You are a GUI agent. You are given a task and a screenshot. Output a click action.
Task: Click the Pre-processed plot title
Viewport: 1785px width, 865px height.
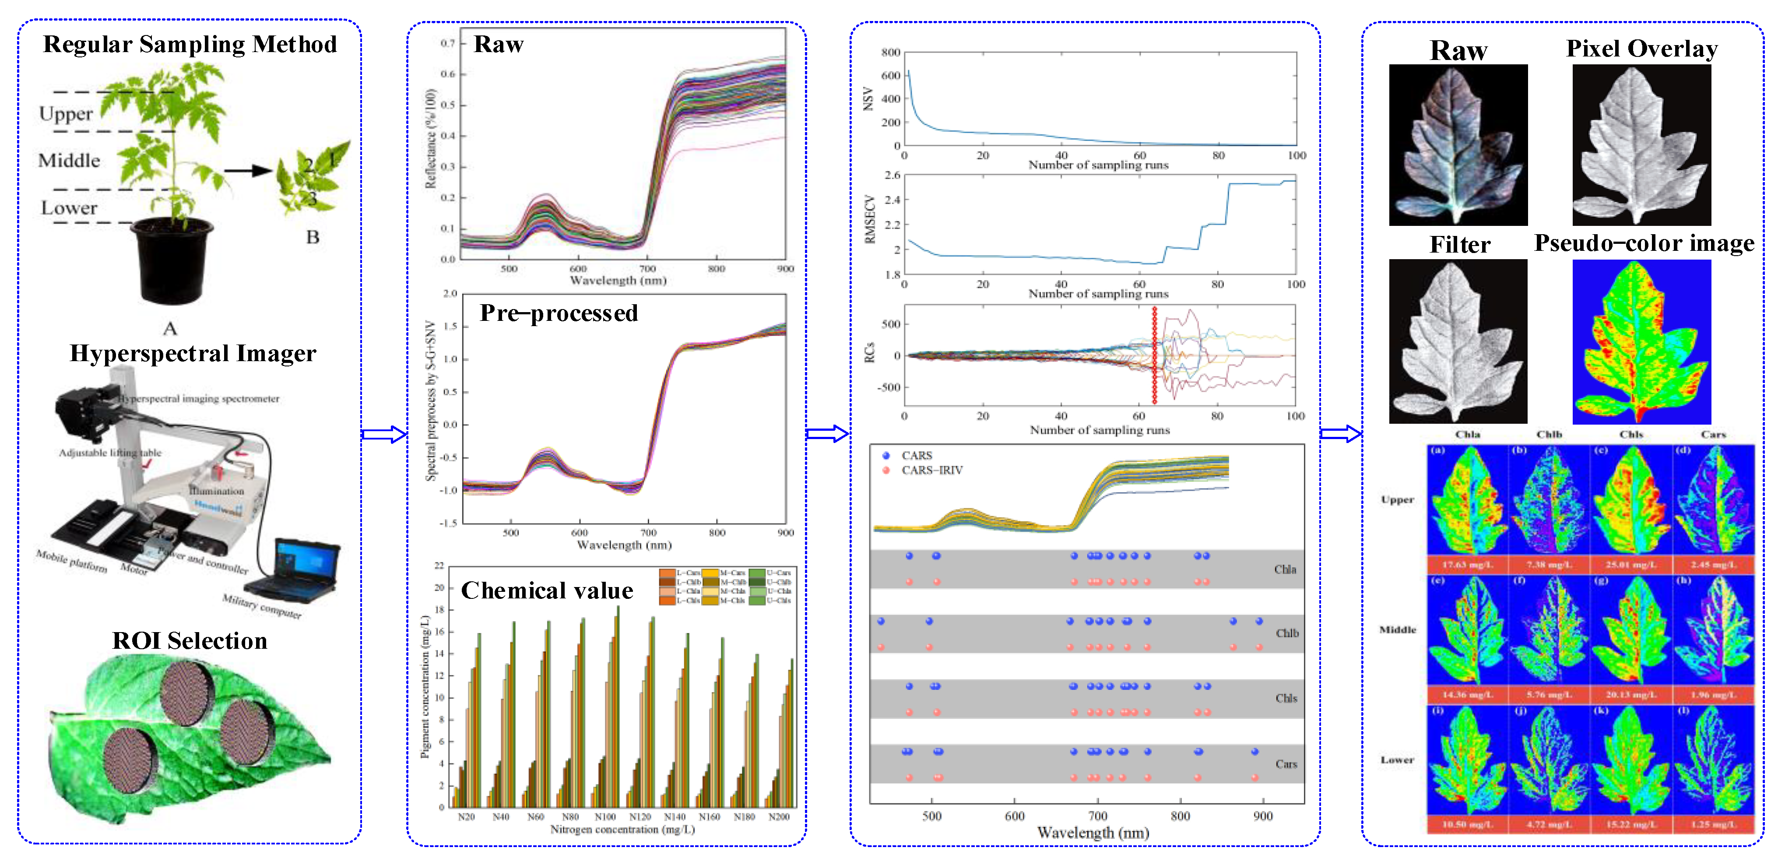click(x=559, y=313)
